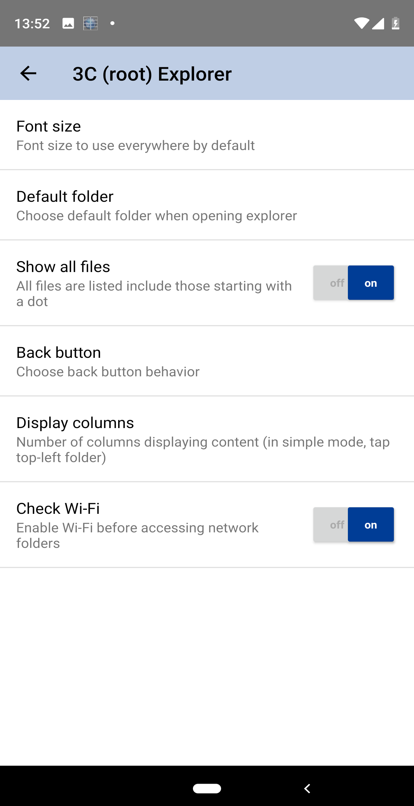The width and height of the screenshot is (414, 806).
Task: Open the Font size options
Action: point(207,135)
